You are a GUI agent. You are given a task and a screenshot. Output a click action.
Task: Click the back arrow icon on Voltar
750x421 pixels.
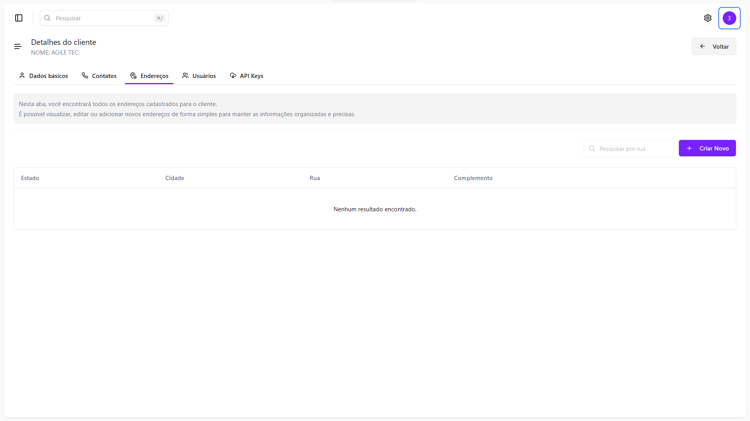tap(702, 46)
